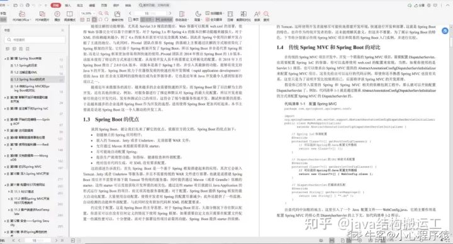
Task: Toggle 单页 single page layout
Action: pos(133,19)
